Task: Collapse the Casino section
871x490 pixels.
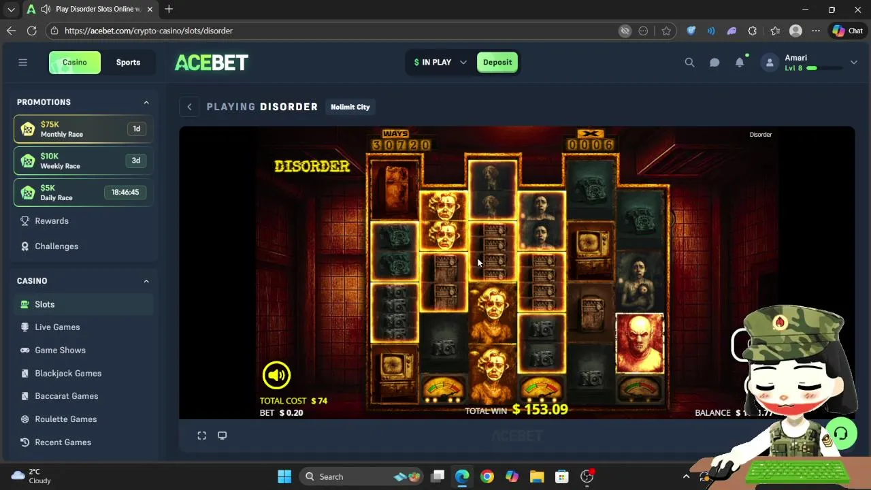Action: (x=146, y=281)
